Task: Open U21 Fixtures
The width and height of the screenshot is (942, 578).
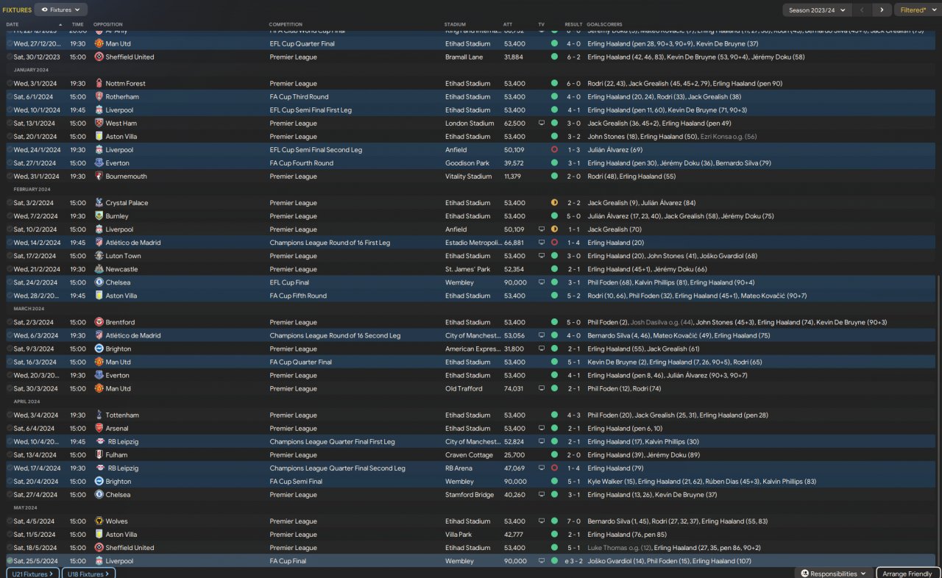Action: coord(32,574)
